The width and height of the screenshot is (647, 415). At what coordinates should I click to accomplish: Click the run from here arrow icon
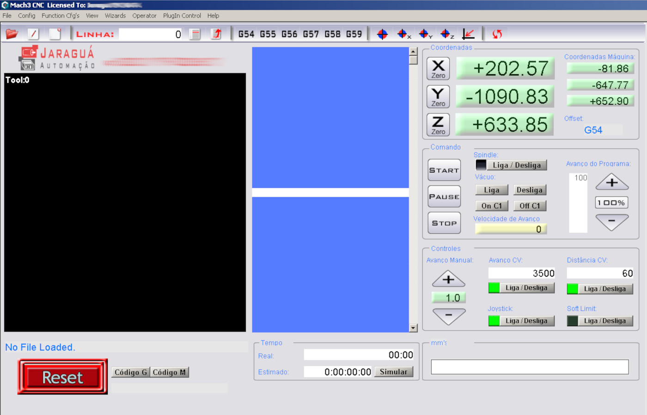tap(216, 34)
